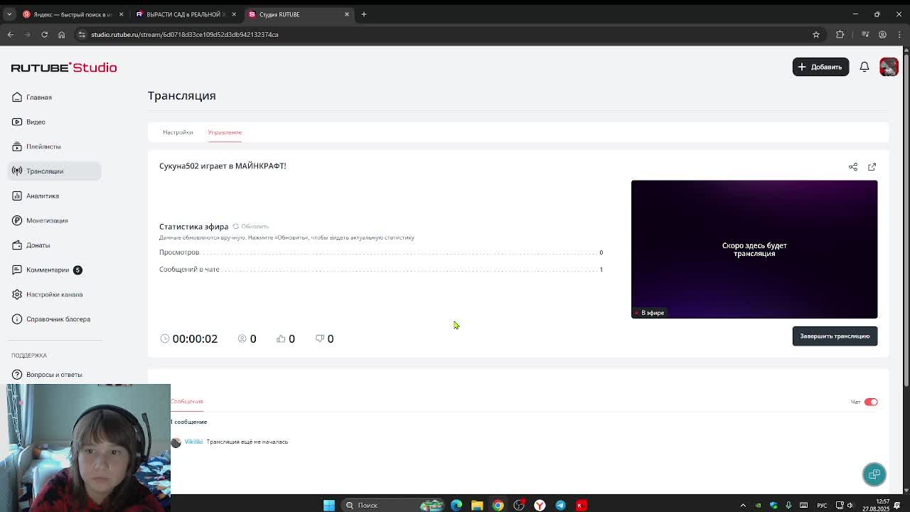Click the Добавить button
The width and height of the screenshot is (910, 512).
tap(820, 67)
